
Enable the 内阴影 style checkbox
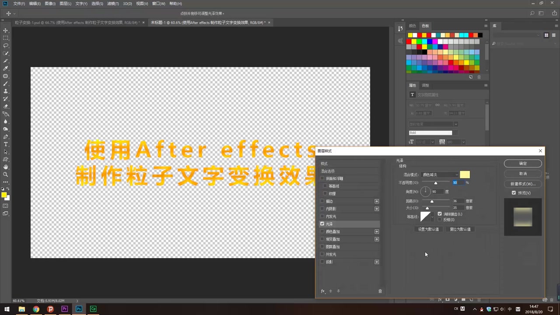322,209
